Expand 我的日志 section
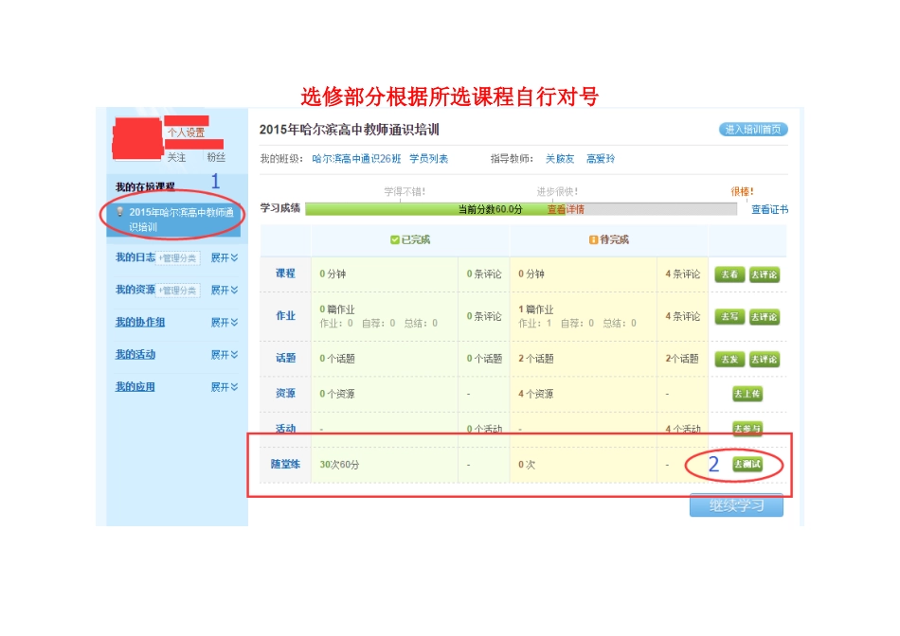The height and width of the screenshot is (636, 900). (x=225, y=258)
